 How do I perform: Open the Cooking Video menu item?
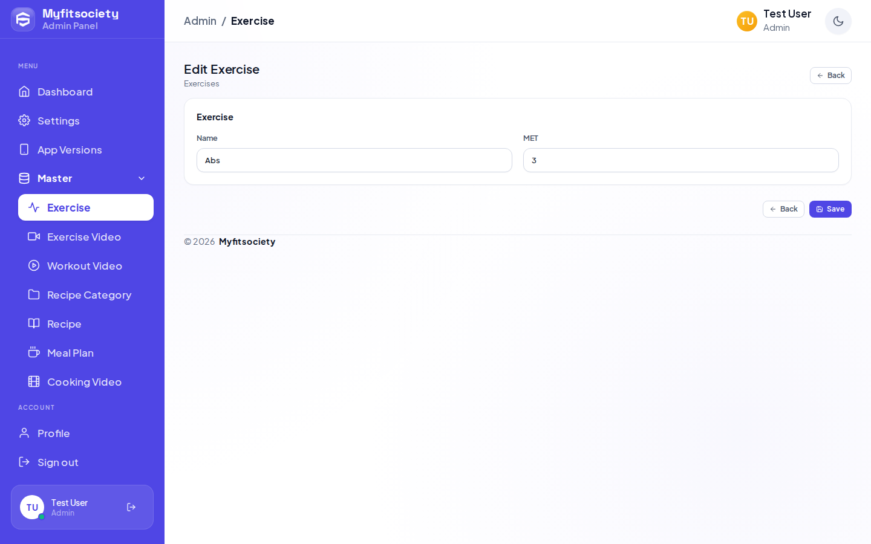(x=86, y=381)
